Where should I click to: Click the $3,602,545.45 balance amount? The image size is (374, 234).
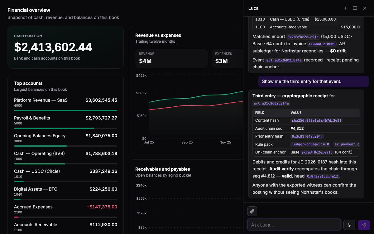(101, 100)
